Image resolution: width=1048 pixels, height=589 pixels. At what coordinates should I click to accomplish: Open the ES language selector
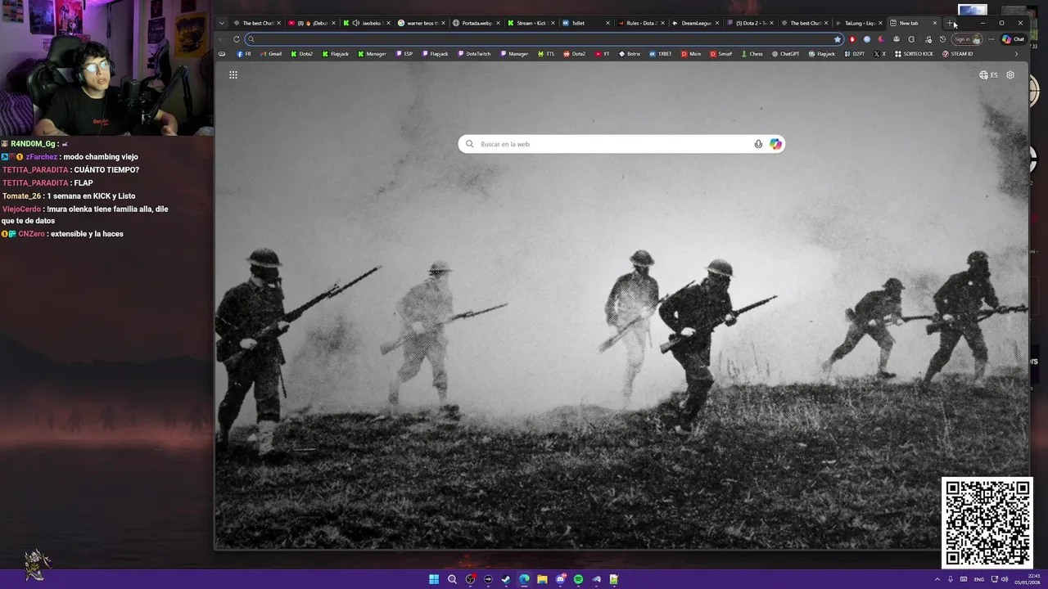[x=988, y=74]
